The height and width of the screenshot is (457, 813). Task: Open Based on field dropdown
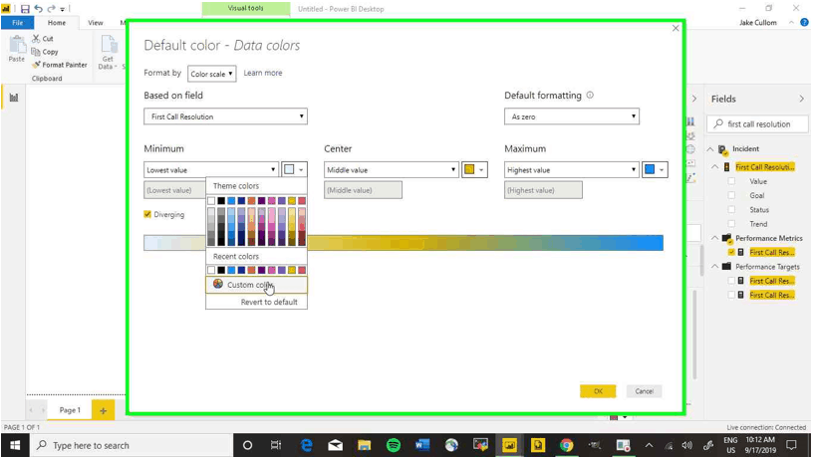(225, 116)
